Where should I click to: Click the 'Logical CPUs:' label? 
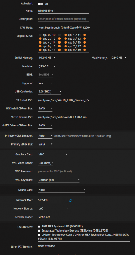click(25, 36)
